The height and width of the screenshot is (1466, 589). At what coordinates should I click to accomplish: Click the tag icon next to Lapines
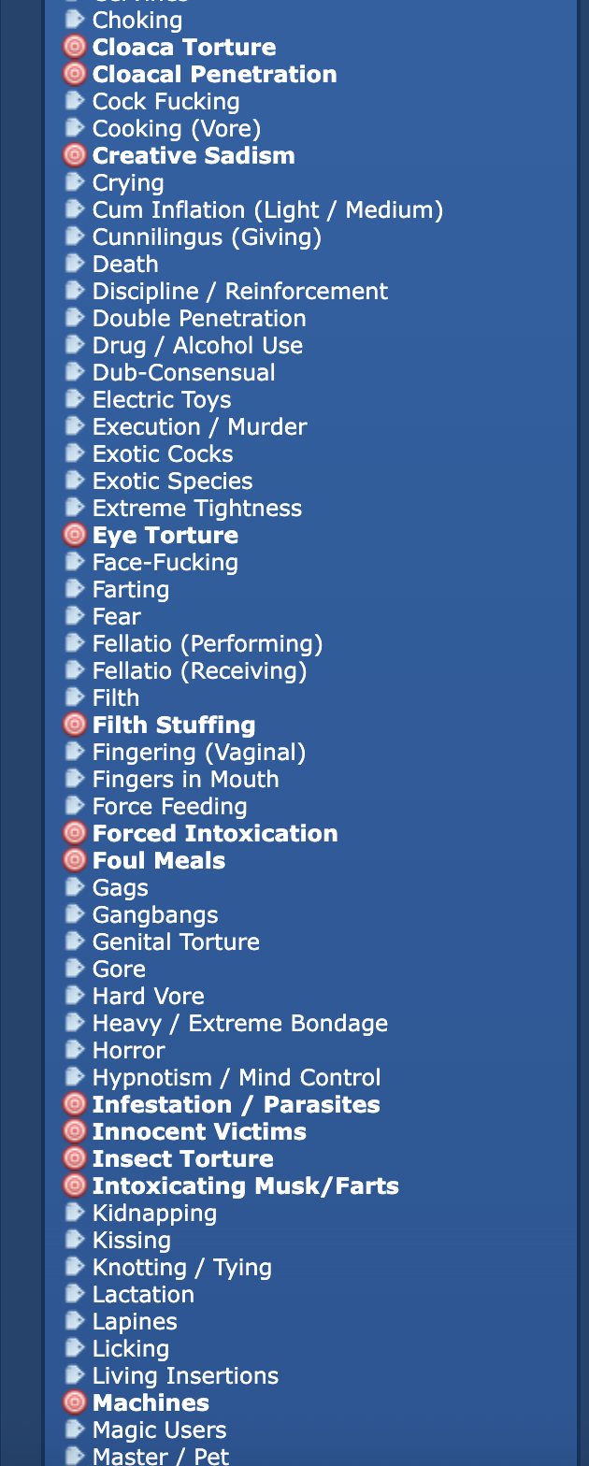point(75,1321)
